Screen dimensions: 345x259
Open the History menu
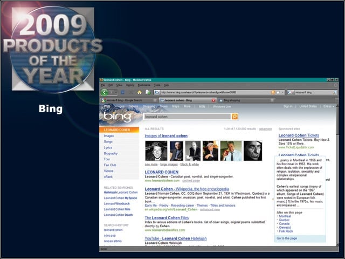(130, 85)
